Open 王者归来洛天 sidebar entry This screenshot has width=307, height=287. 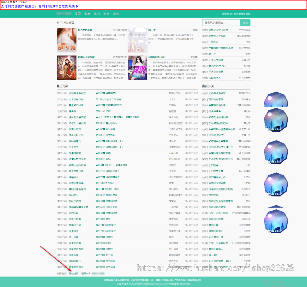pos(216,72)
